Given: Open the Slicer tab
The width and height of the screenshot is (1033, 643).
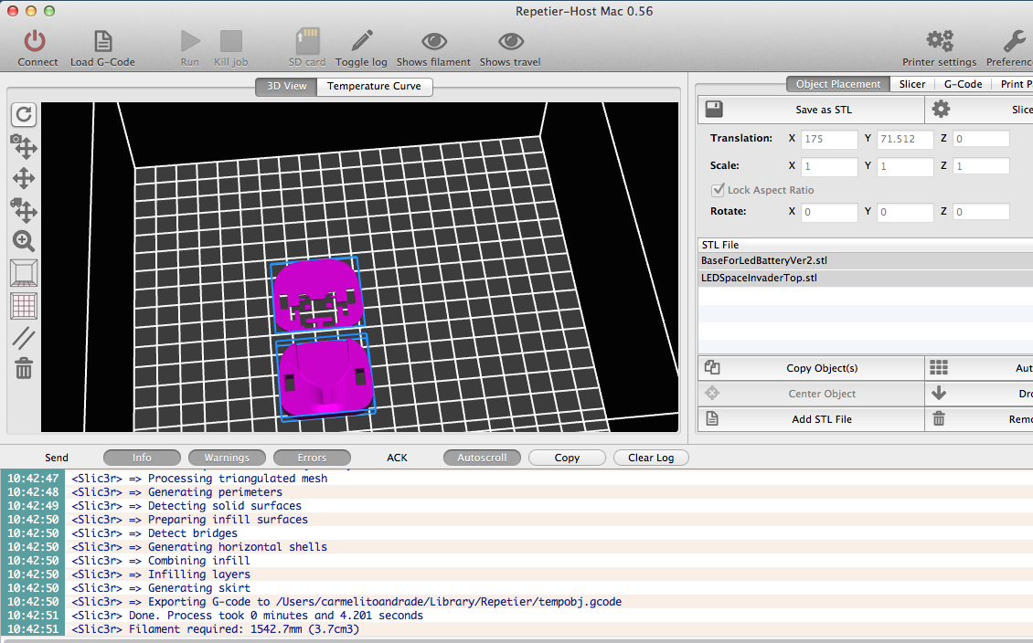Looking at the screenshot, I should [912, 84].
